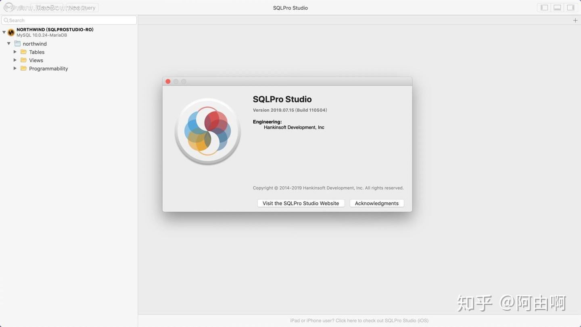This screenshot has height=327, width=581.
Task: Click Hankinsoft Development, Inc engineering credit
Action: click(x=294, y=127)
